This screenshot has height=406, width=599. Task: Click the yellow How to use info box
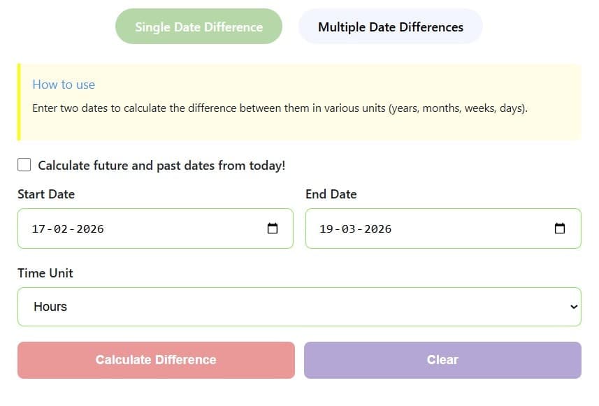pyautogui.click(x=299, y=101)
